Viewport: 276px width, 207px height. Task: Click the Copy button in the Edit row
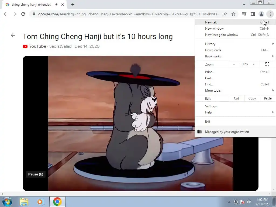coord(252,98)
